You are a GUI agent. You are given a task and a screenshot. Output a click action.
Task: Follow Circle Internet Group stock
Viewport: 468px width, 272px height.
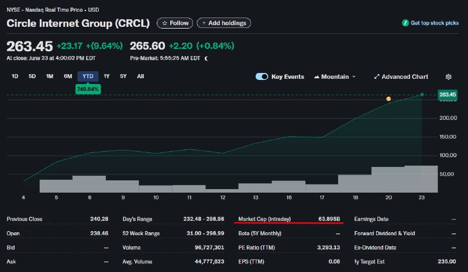click(x=175, y=23)
